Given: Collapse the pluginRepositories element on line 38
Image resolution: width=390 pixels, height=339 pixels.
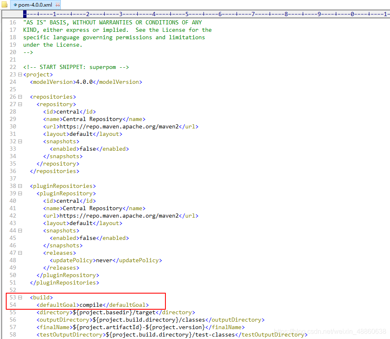Looking at the screenshot, I should (x=20, y=186).
